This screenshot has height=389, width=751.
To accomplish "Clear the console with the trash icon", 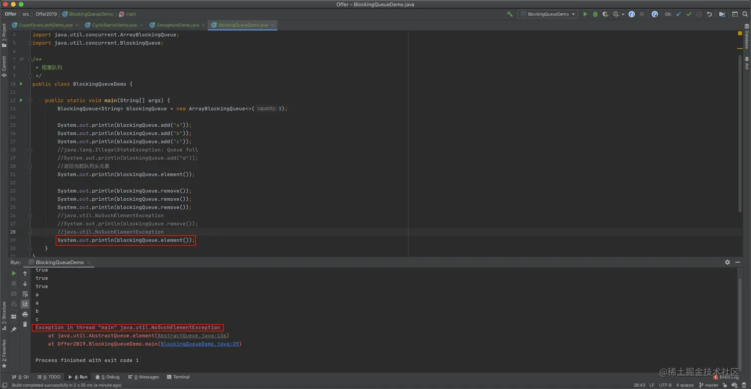I will click(25, 324).
